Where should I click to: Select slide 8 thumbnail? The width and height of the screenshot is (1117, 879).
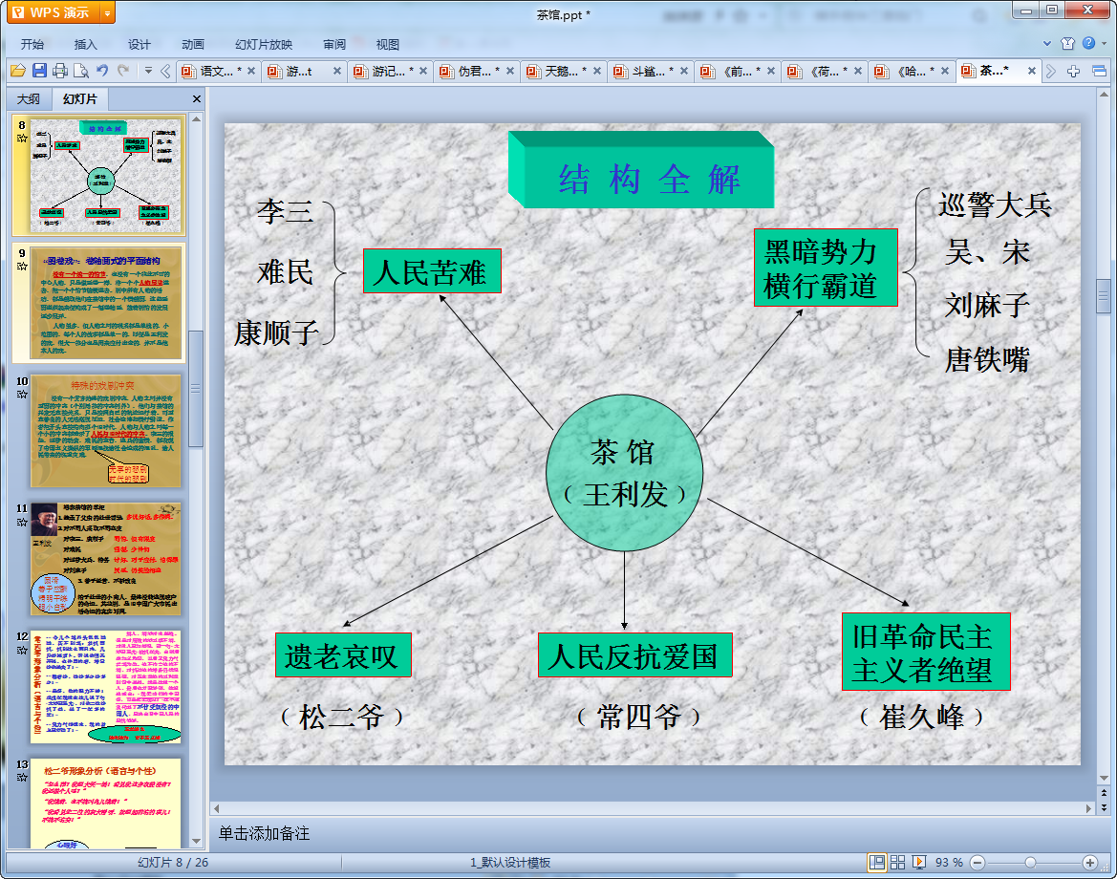(105, 175)
